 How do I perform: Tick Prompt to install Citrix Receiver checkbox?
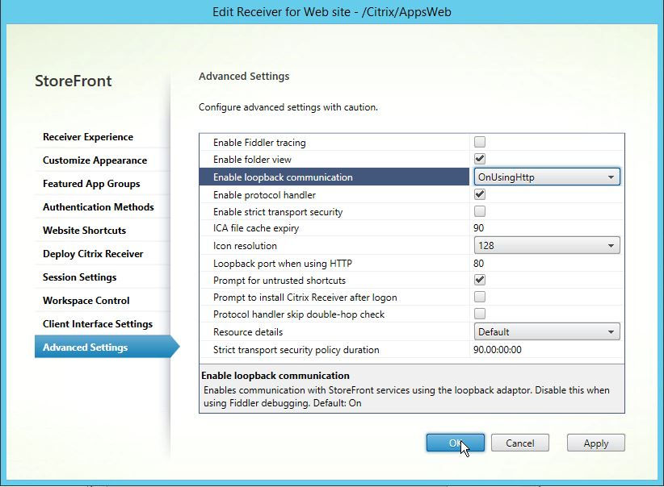[x=479, y=297]
